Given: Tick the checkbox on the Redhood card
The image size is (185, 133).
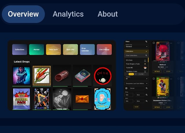Looking at the screenshot, I should tap(153, 43).
